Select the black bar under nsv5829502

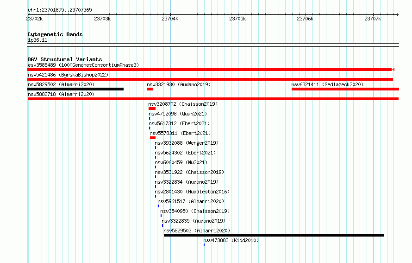tap(75, 89)
